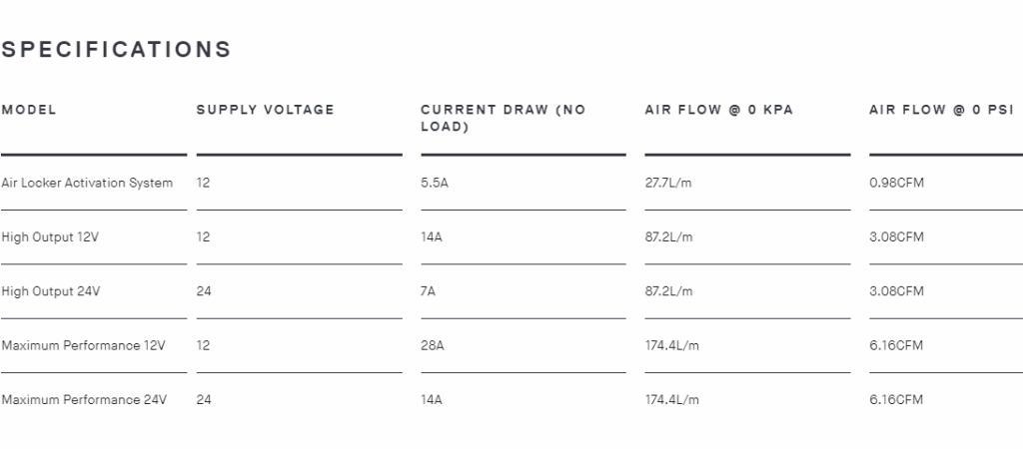Click the 27.7L/m air flow value
Screen dimensions: 1023x449
point(668,184)
